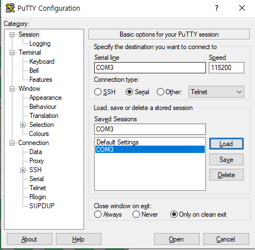Load the selected saved session
The height and width of the screenshot is (250, 255).
tap(226, 144)
